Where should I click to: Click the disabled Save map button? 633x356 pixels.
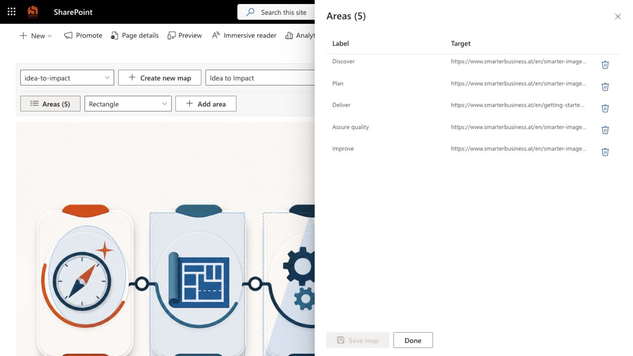[358, 340]
